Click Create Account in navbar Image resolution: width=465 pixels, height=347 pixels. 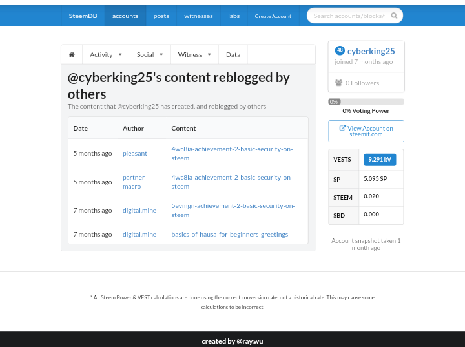[x=273, y=16]
